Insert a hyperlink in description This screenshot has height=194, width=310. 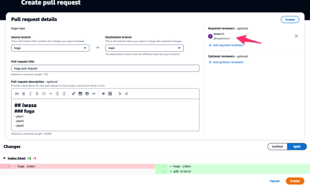(73, 94)
